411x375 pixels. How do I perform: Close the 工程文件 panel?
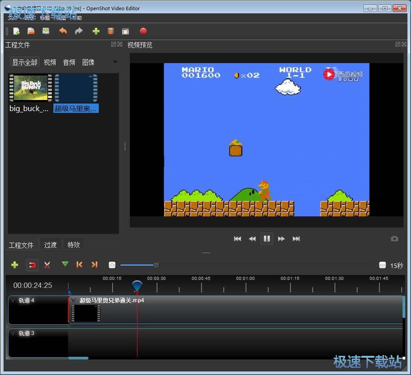[x=120, y=44]
